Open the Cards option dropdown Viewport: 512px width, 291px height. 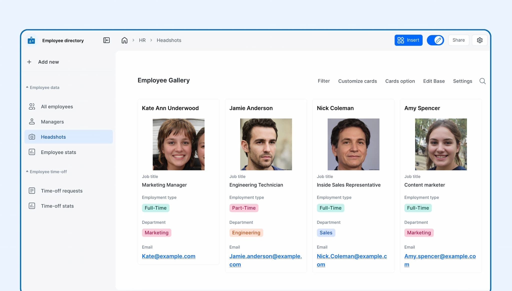pos(400,81)
